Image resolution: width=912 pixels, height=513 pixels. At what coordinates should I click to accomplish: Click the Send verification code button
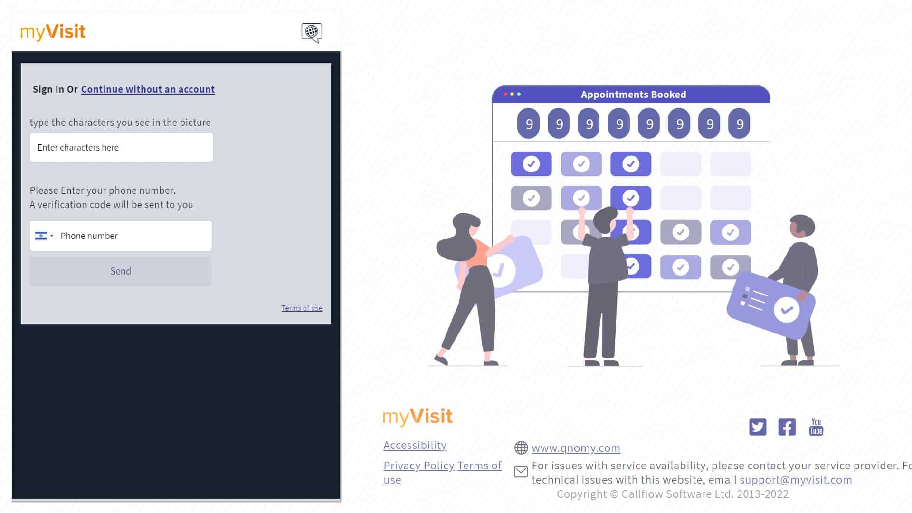[120, 271]
